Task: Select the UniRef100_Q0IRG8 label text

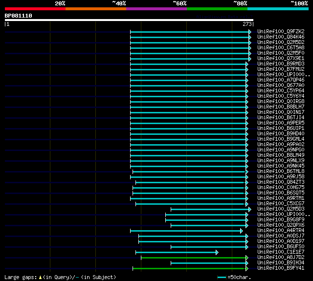Action: (281, 102)
